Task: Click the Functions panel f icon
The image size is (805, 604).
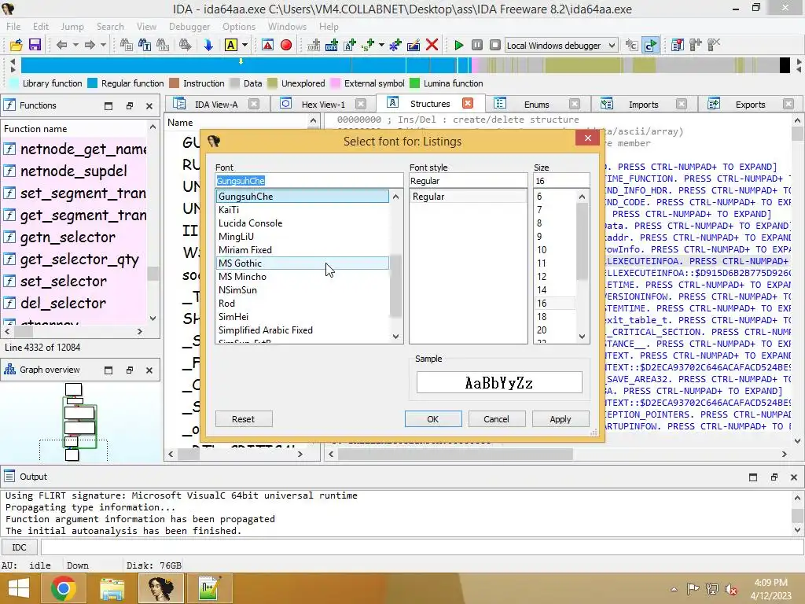Action: pyautogui.click(x=9, y=105)
